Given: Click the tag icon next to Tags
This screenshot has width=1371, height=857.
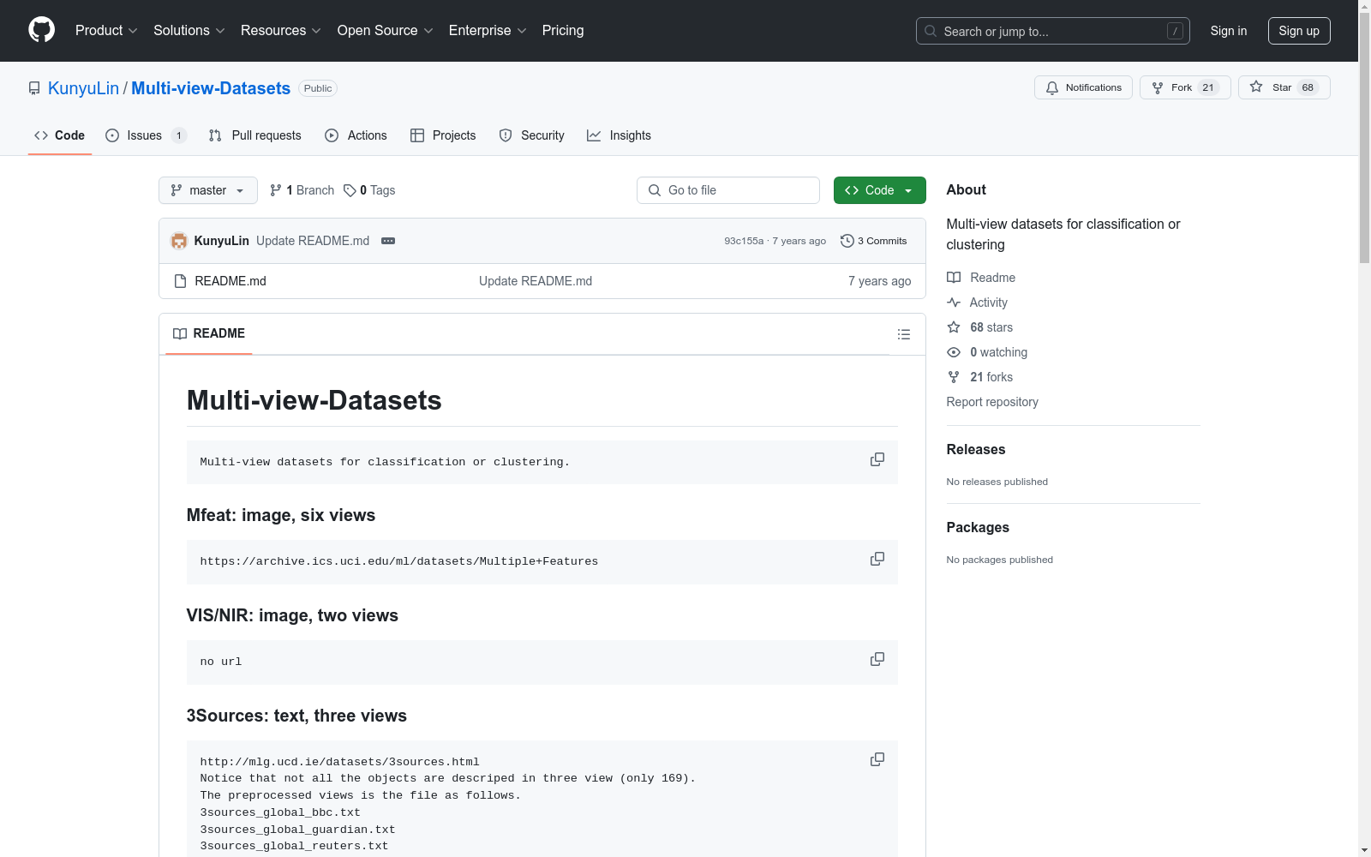Looking at the screenshot, I should pos(350,190).
